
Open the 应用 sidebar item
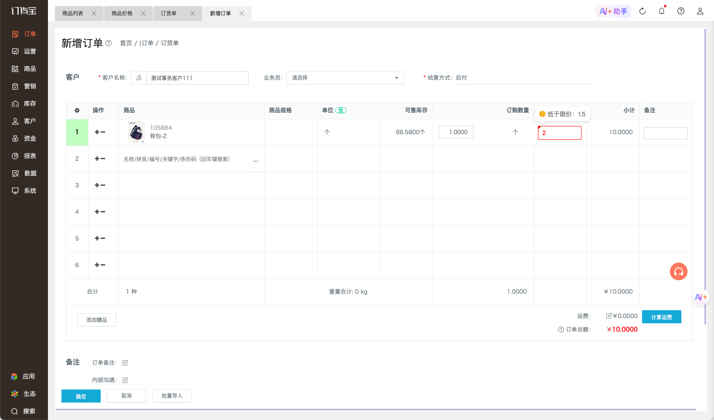click(x=23, y=376)
